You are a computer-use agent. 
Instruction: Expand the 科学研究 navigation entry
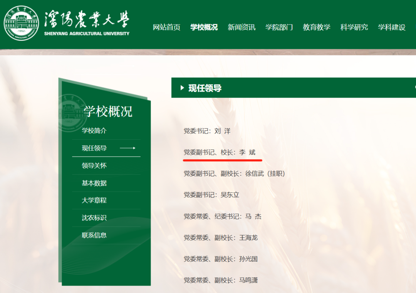[x=354, y=28]
